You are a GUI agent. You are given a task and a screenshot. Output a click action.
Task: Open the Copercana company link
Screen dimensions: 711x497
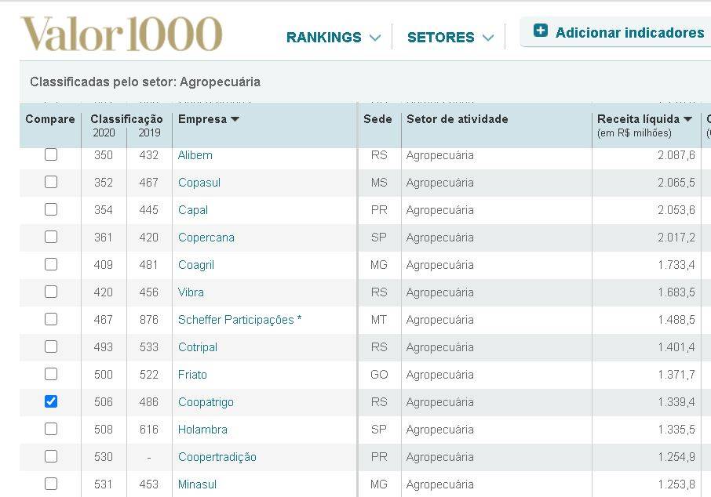click(x=206, y=238)
